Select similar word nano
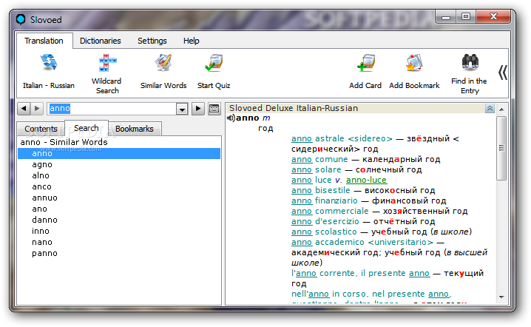The height and width of the screenshot is (327, 531). 42,242
